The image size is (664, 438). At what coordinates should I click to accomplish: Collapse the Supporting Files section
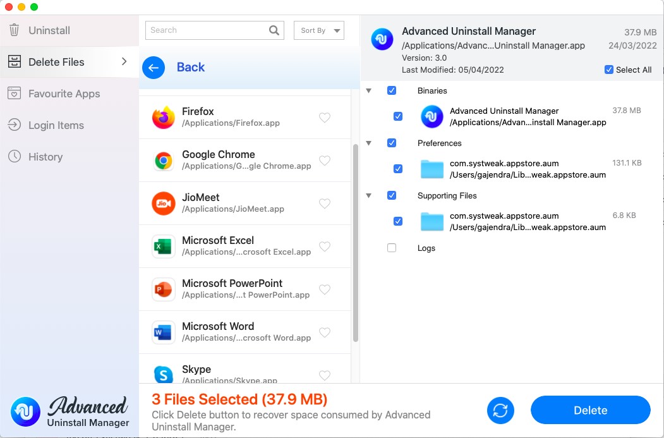point(369,196)
